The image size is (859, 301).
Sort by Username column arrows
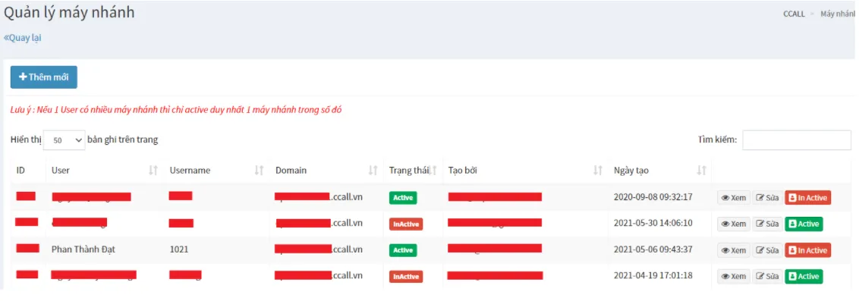point(259,170)
